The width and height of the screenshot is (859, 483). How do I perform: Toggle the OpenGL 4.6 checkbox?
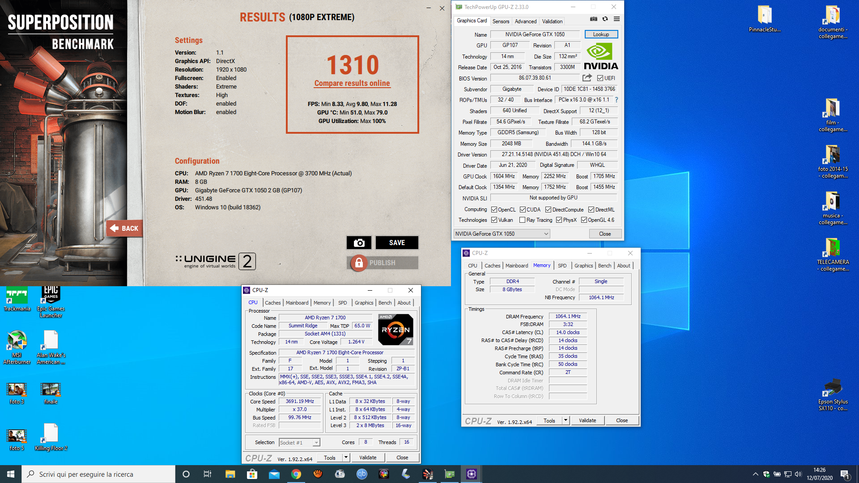coord(584,220)
